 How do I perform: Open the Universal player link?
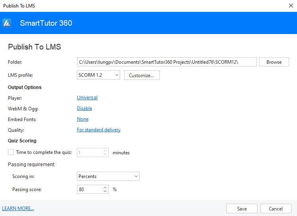[87, 97]
